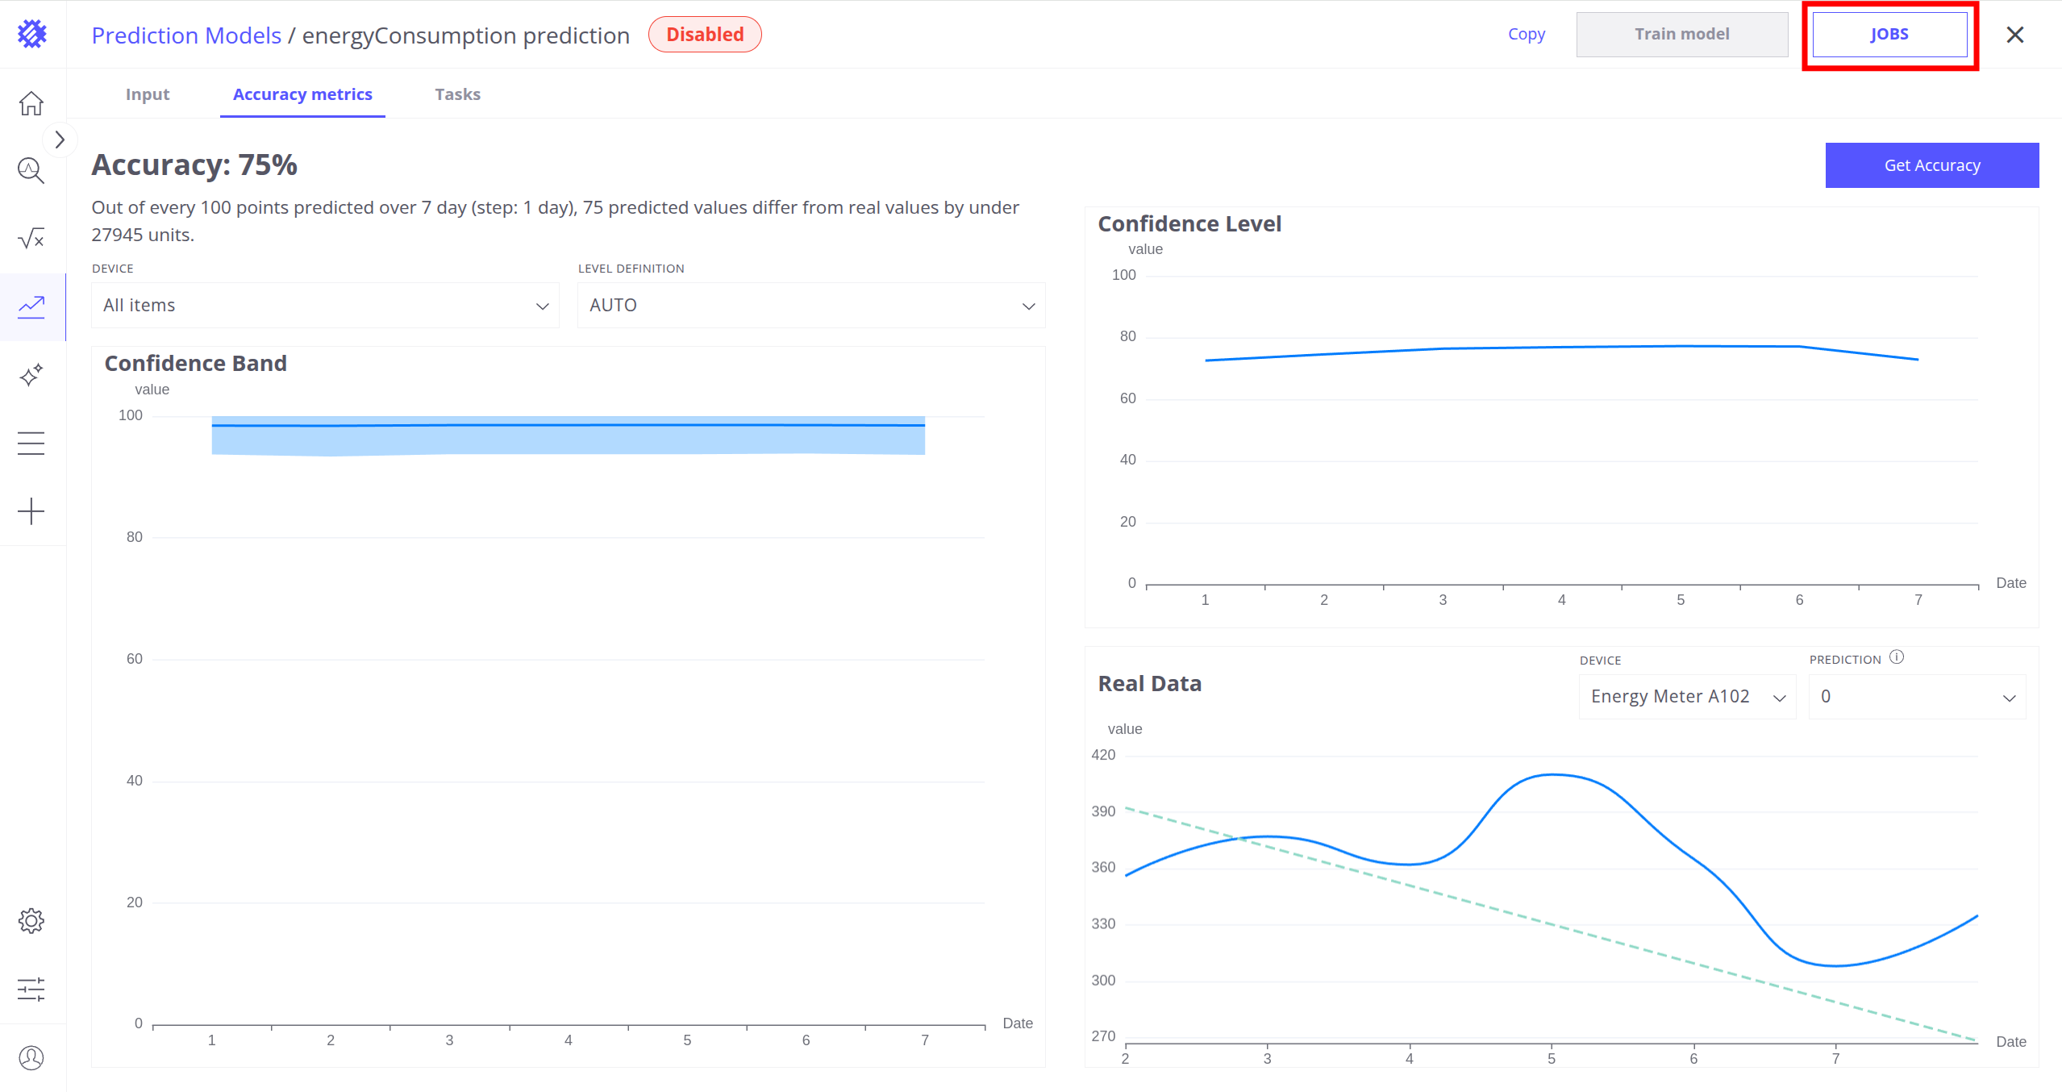Click the home icon in sidebar

pos(31,103)
